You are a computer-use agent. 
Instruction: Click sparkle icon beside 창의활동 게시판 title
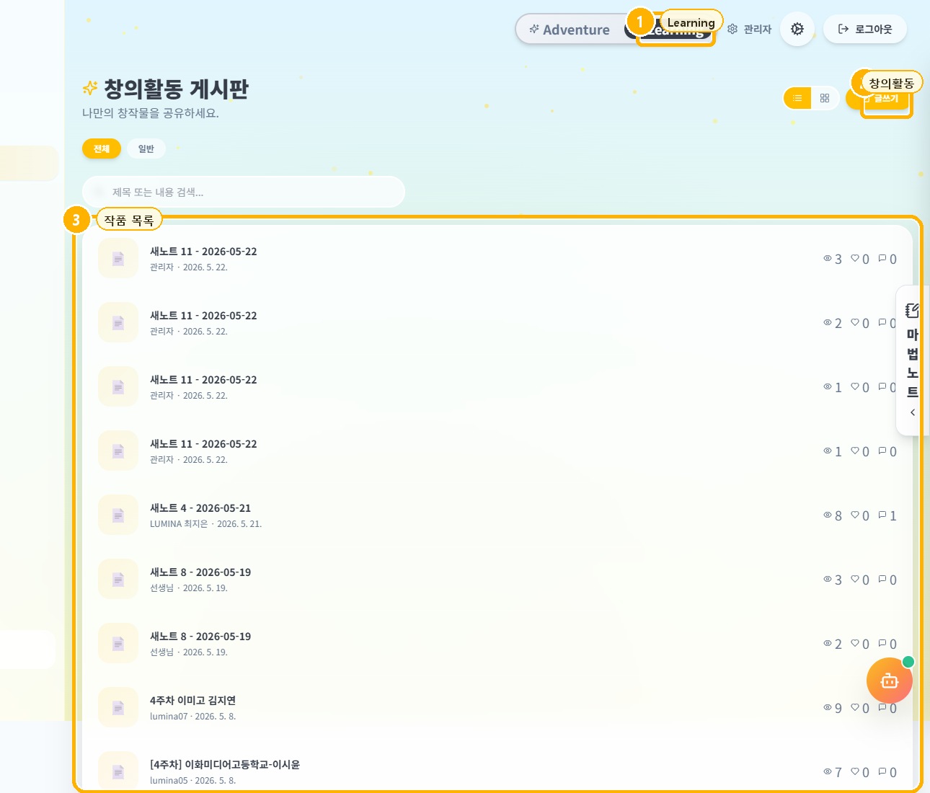click(x=90, y=89)
